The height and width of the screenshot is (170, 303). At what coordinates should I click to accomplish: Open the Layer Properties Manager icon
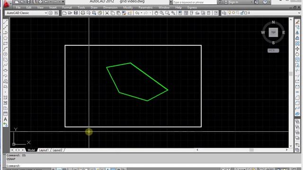point(224,13)
